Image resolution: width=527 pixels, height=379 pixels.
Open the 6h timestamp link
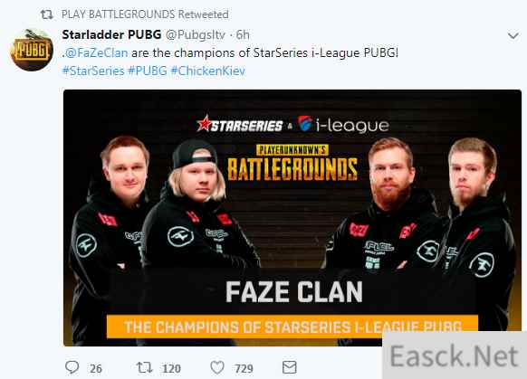pos(243,34)
